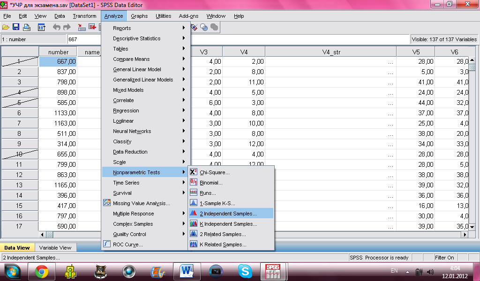The height and width of the screenshot is (281, 480).
Task: Click the Go to Variable icon
Action: click(x=92, y=27)
